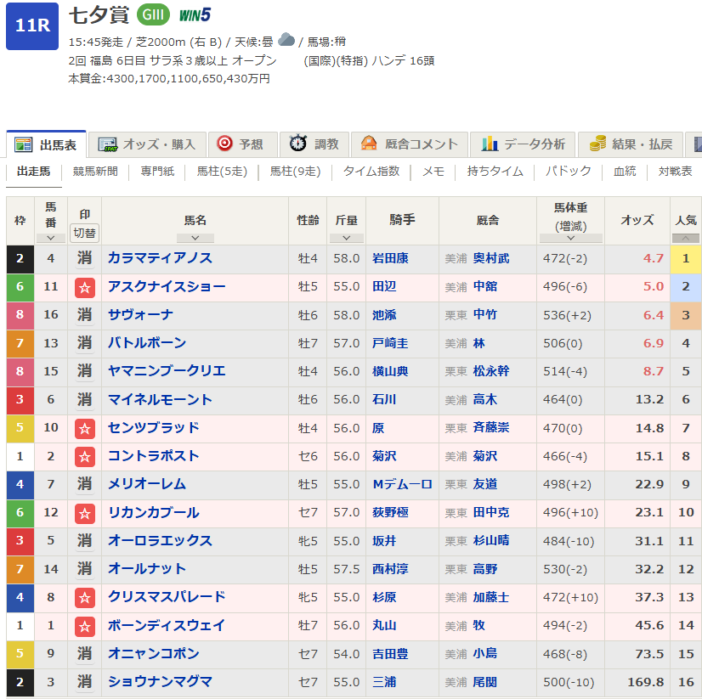
Task: Toggle the 消 mark for ヤマニンブークリエ
Action: click(x=85, y=371)
